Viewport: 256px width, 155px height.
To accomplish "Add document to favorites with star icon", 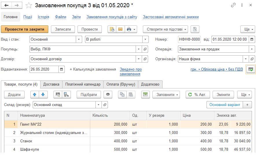I will [x=29, y=5].
